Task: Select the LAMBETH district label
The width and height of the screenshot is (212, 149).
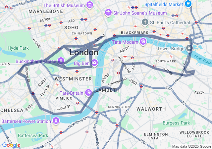Action: point(107,90)
